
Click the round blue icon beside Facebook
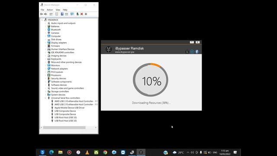[x=192, y=52]
